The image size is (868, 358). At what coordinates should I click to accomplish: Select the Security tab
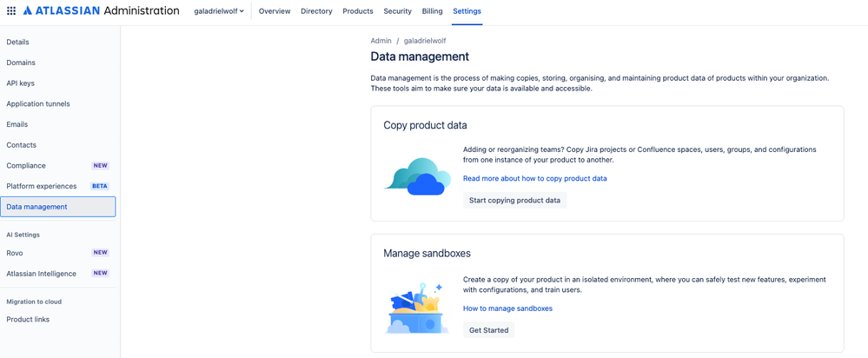coord(397,11)
